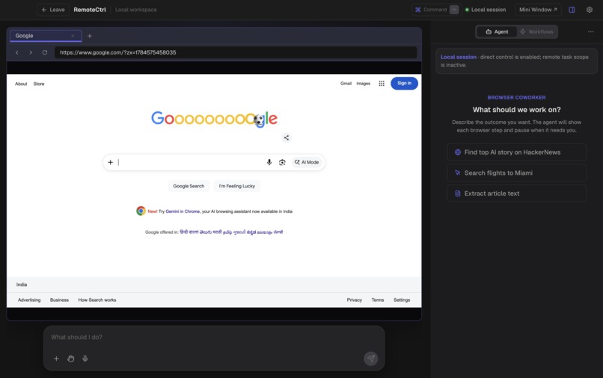The height and width of the screenshot is (378, 603).
Task: Close the Google tab
Action: pyautogui.click(x=73, y=36)
